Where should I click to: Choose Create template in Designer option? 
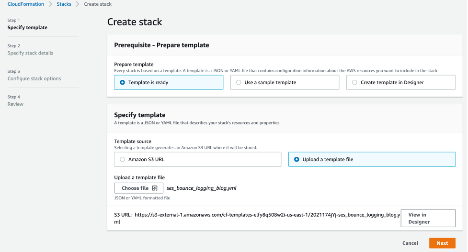[x=355, y=83]
